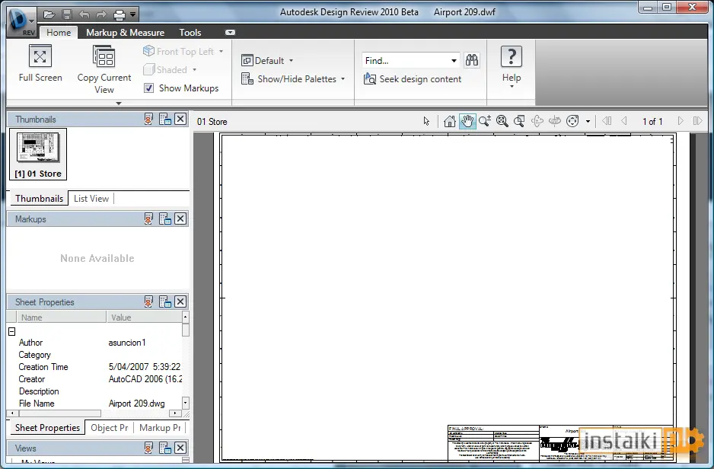This screenshot has height=469, width=714.
Task: Open file using the folder icon
Action: click(x=49, y=14)
